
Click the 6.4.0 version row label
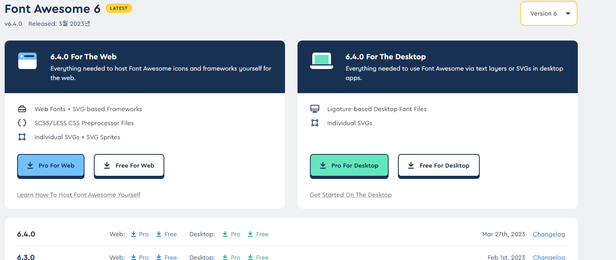[x=26, y=234]
